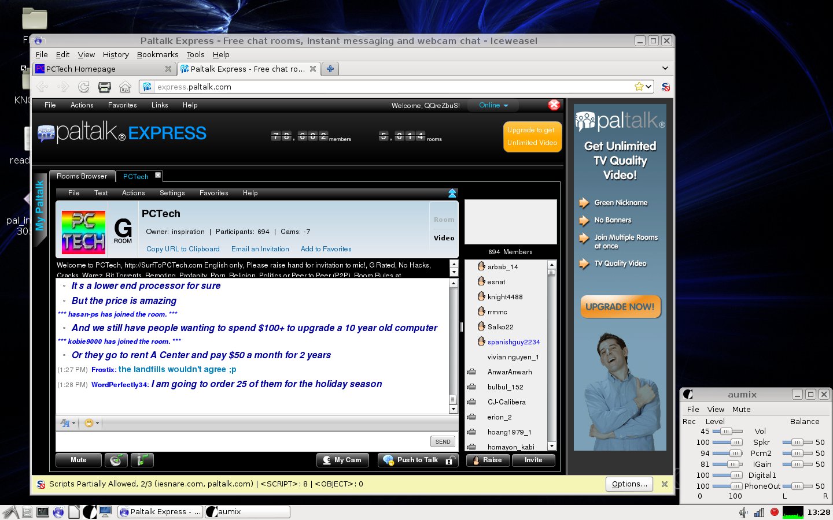Open the terminal from the taskbar
Image resolution: width=833 pixels, height=520 pixels.
pos(42,512)
